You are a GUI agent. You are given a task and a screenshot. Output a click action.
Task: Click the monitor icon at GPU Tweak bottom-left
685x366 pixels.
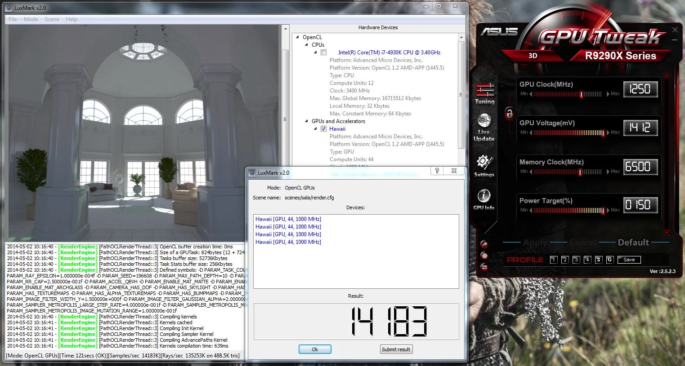point(484,267)
